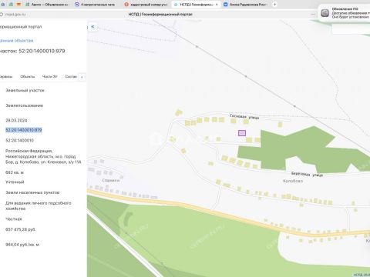Image resolution: width=370 pixels, height=277 pixels.
Task: Click the parcel address text
Action: [x=43, y=156]
